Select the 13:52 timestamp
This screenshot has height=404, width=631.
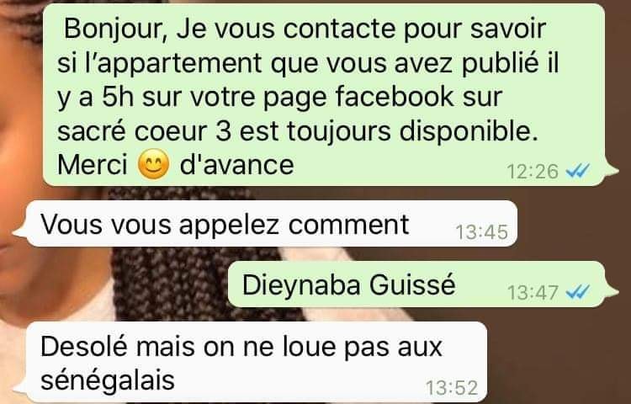[x=452, y=388]
